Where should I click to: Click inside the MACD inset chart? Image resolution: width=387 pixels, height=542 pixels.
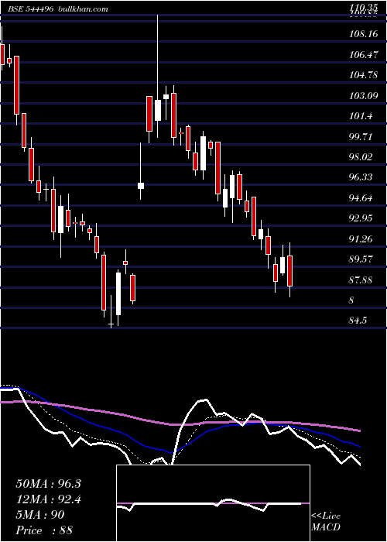213,503
